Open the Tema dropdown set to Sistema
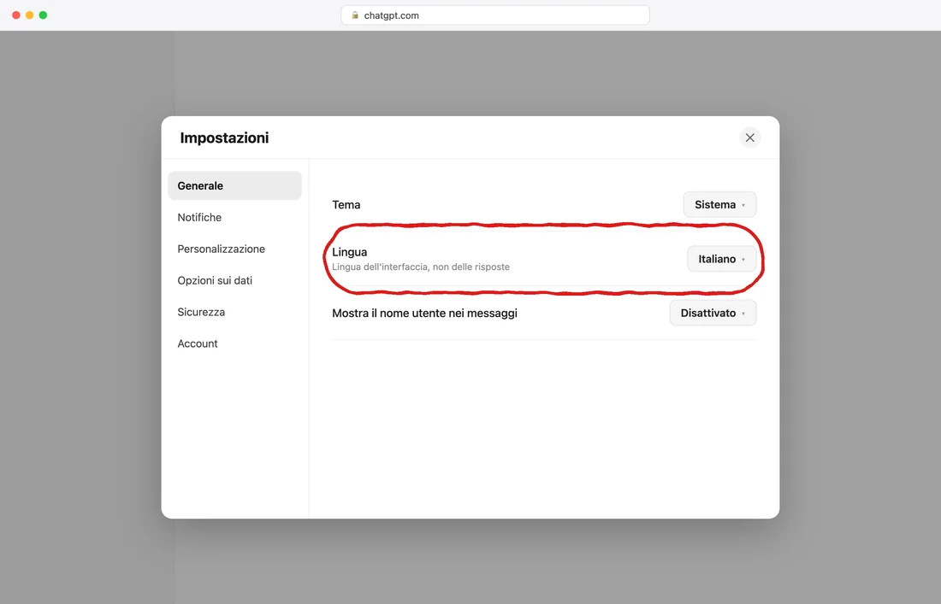941x604 pixels. 719,204
